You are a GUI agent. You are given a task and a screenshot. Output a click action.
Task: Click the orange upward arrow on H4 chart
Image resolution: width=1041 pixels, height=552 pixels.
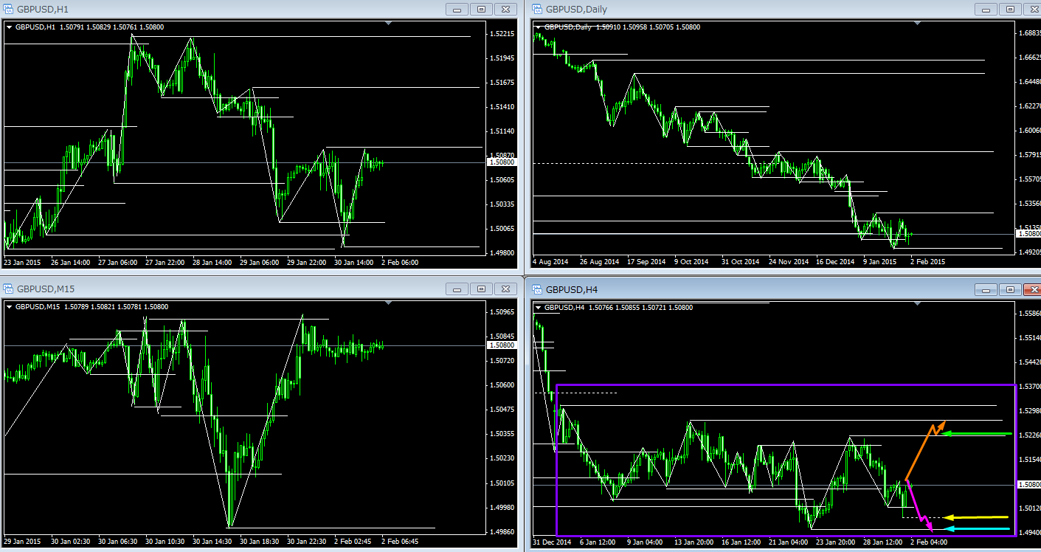[922, 450]
